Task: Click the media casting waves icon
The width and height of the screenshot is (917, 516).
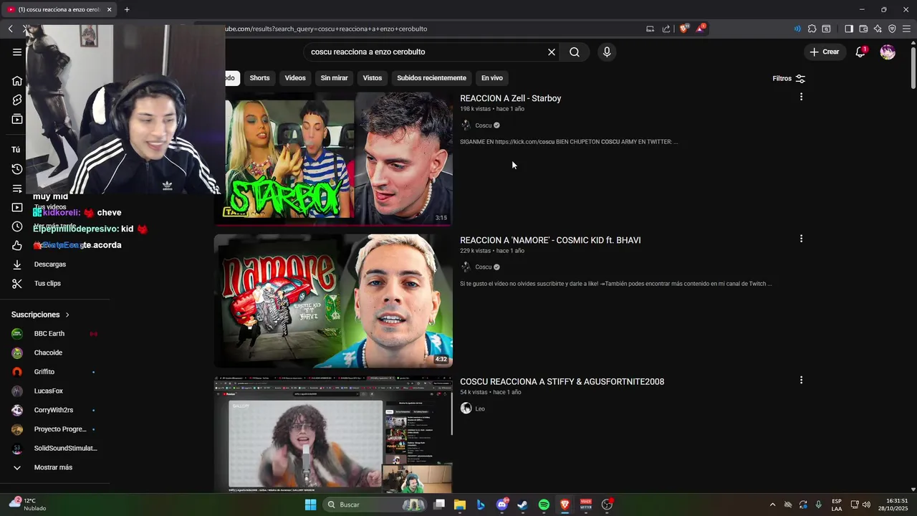Action: 797,29
